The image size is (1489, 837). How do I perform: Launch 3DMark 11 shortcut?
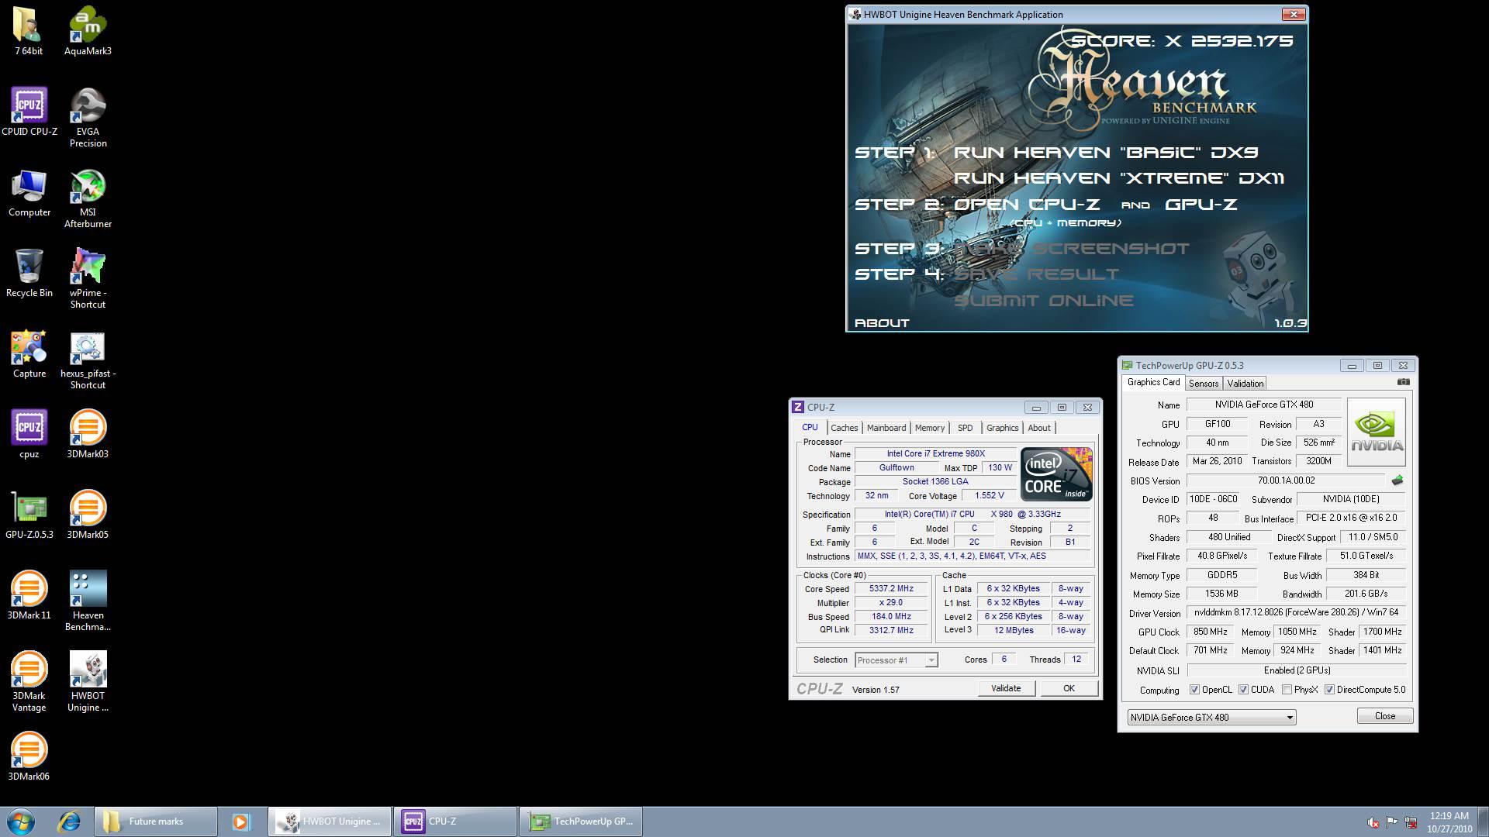[x=29, y=595]
